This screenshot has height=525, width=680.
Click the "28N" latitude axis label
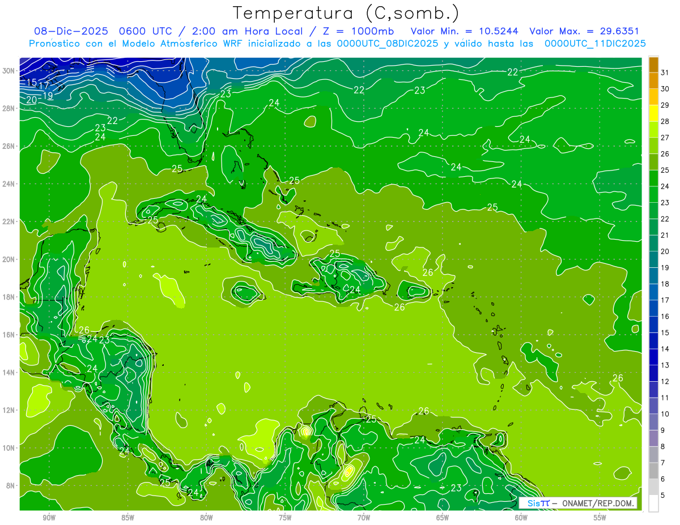tap(10, 108)
